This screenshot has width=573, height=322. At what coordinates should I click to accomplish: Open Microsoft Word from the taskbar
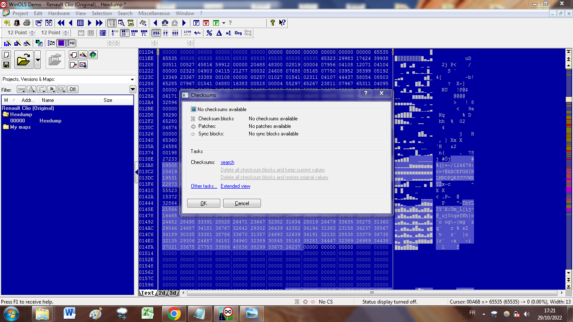click(69, 314)
